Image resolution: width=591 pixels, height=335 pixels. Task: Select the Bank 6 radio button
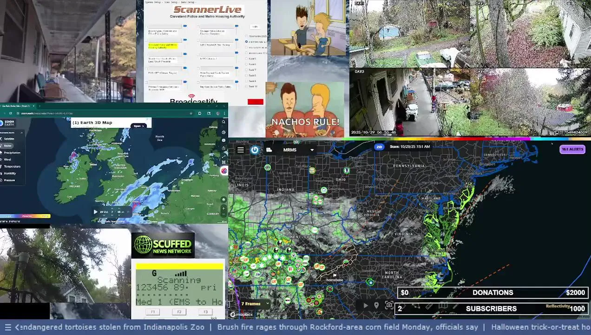click(x=247, y=64)
